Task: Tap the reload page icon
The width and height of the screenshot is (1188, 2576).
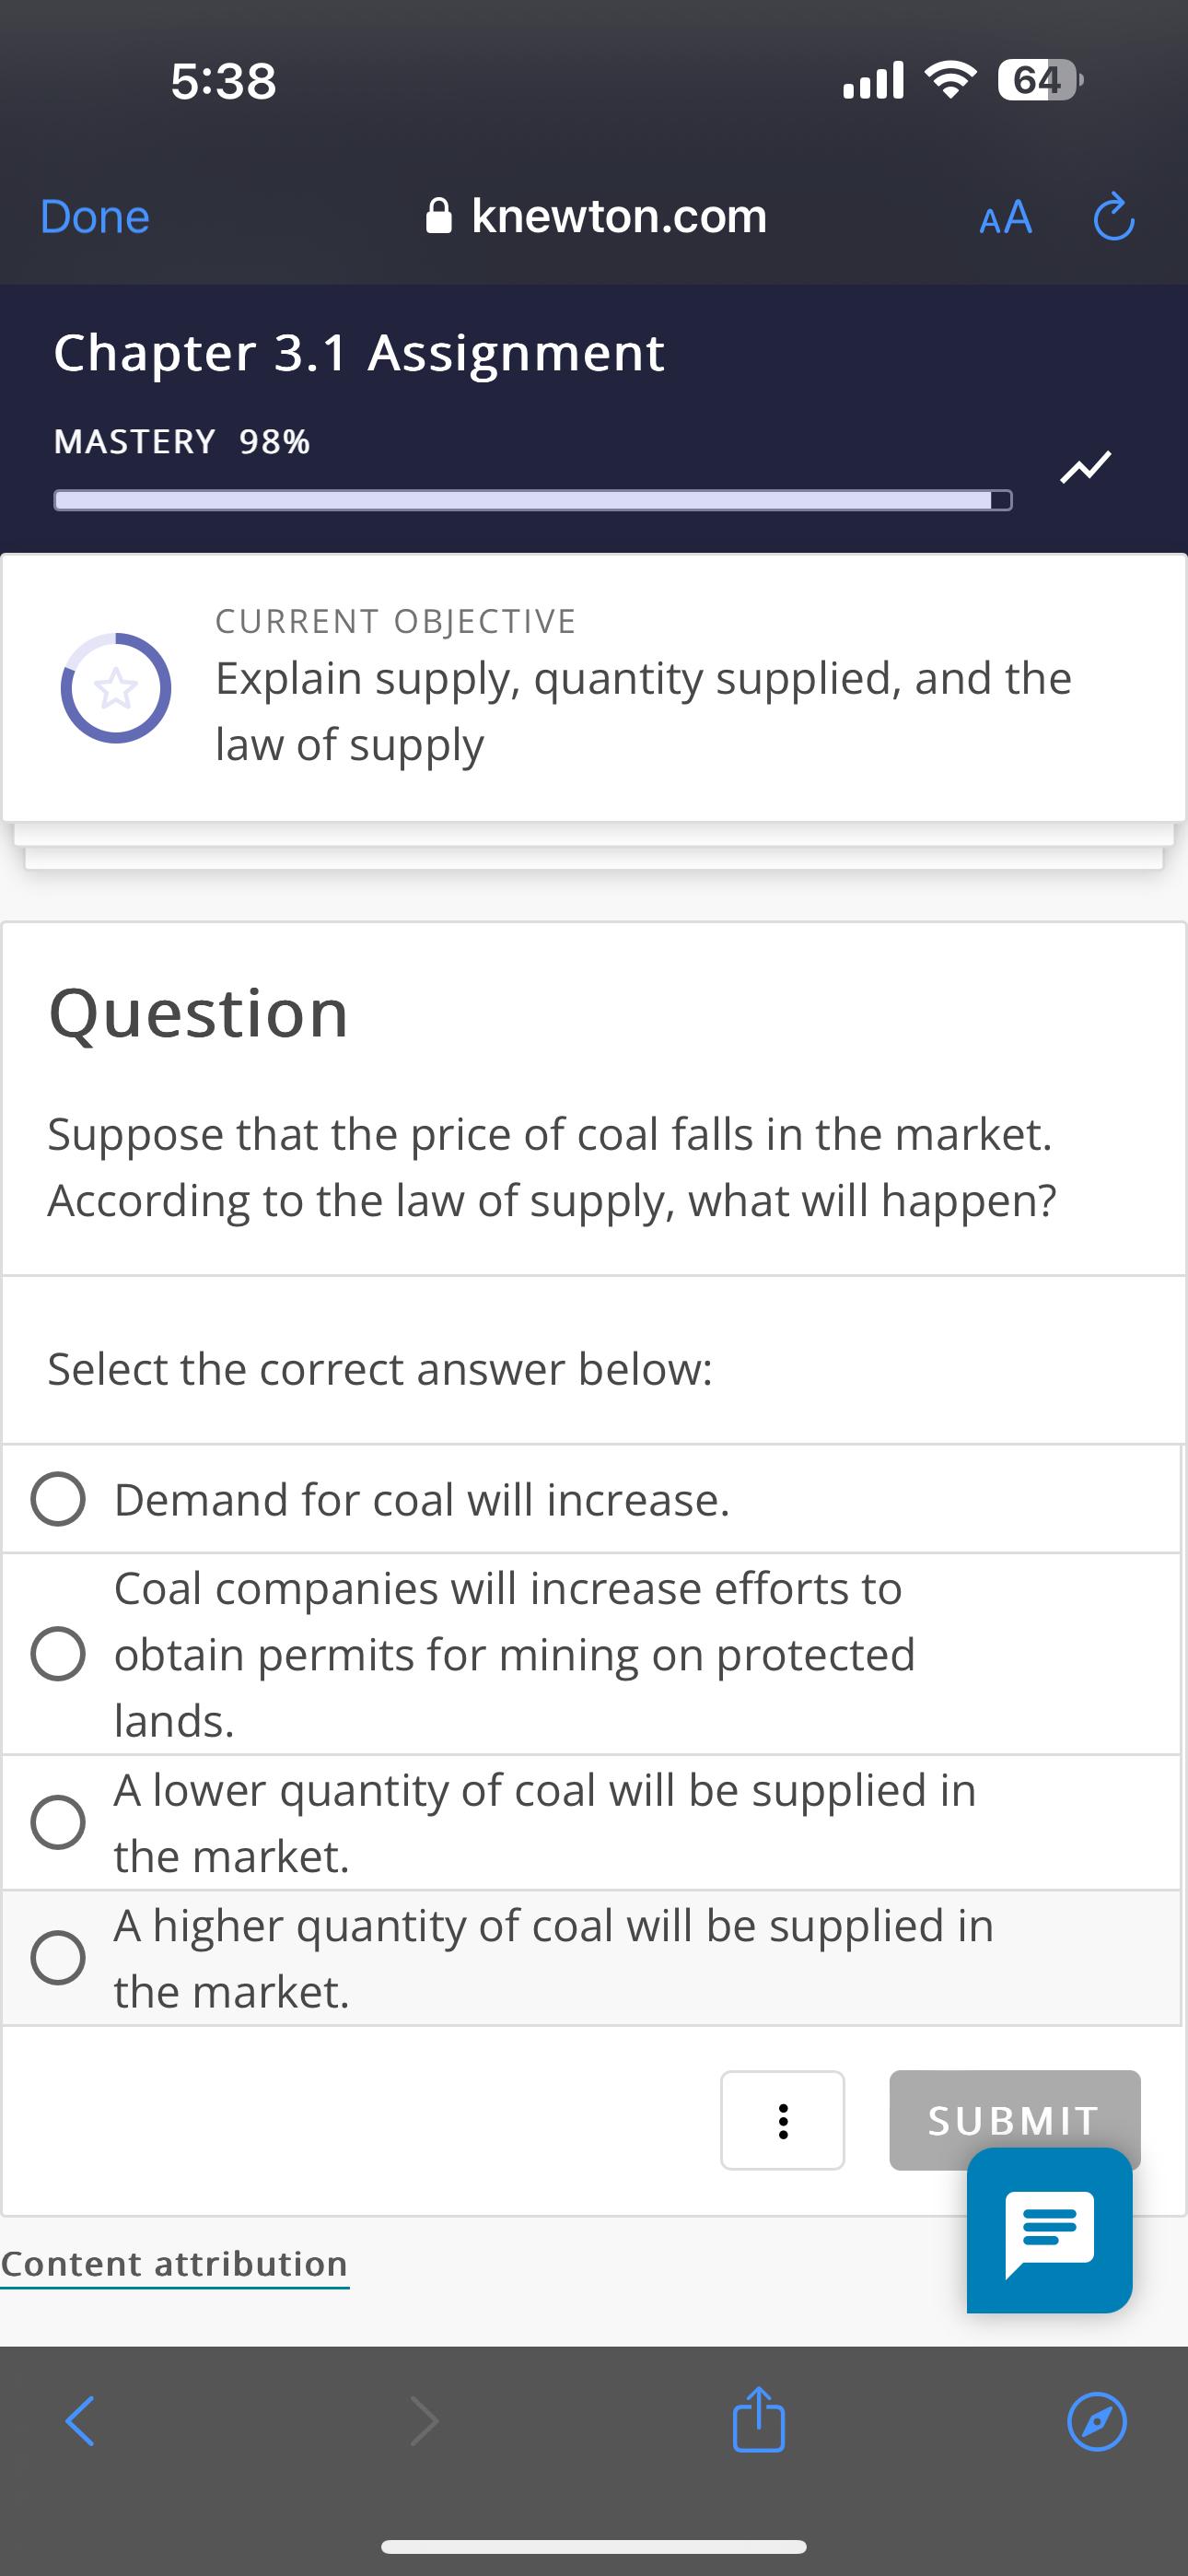Action: click(1113, 218)
